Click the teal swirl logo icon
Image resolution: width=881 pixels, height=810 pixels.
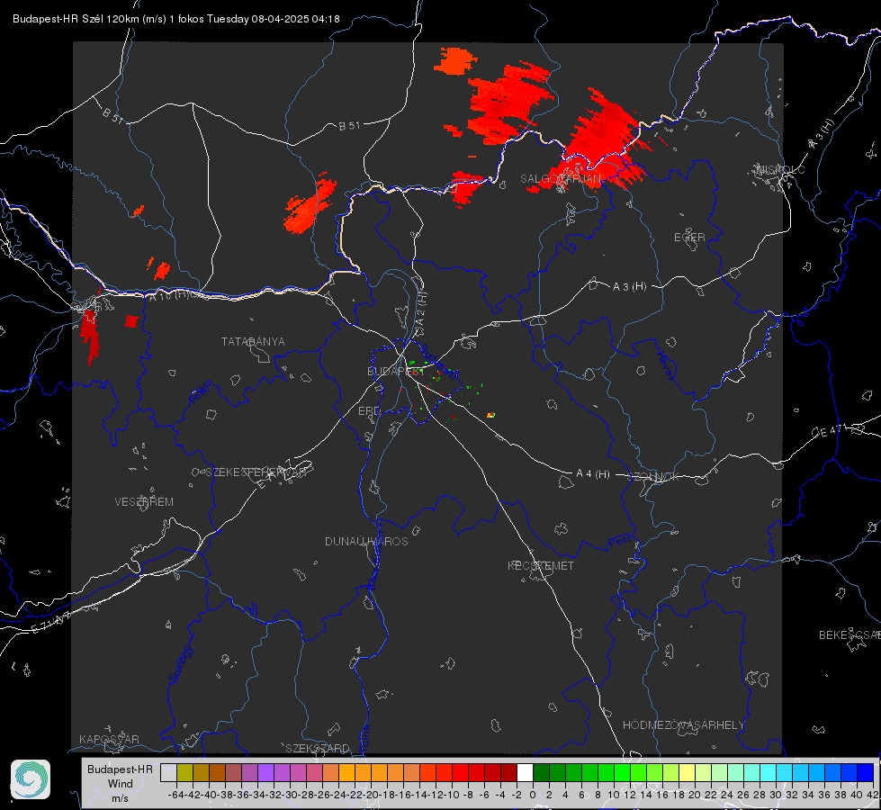click(x=31, y=779)
